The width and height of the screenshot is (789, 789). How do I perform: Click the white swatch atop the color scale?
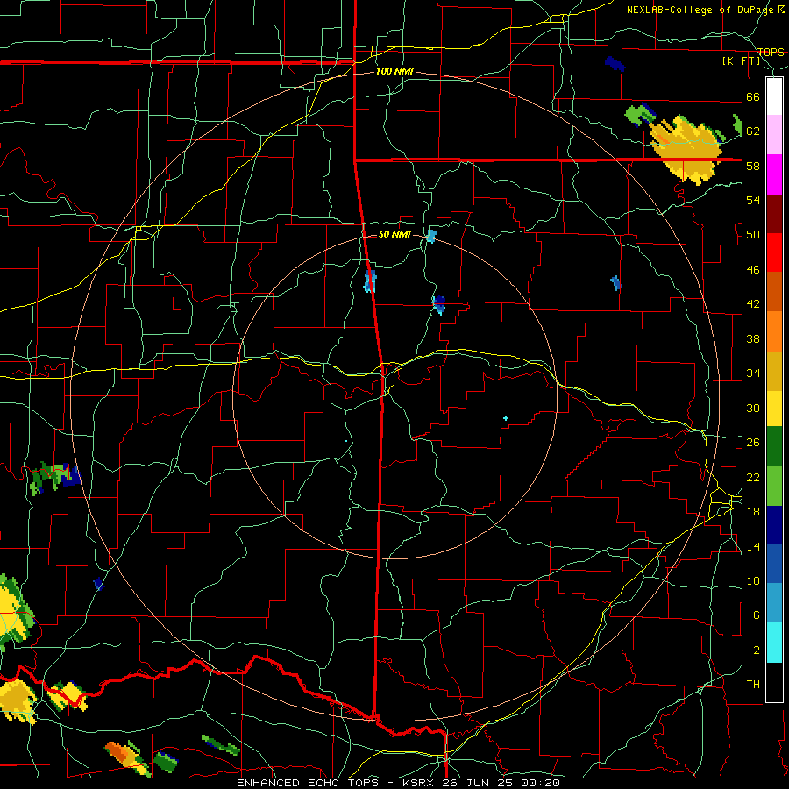[x=774, y=96]
